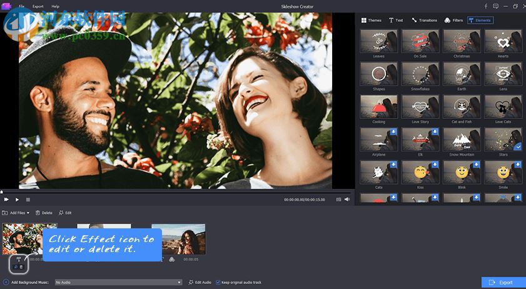Click the Add Background Music label
Viewport: 526px width, 289px height.
(30, 282)
